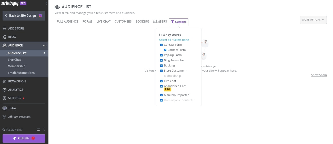The height and width of the screenshot is (144, 333).
Task: Open the More Options dropdown
Action: point(313,20)
